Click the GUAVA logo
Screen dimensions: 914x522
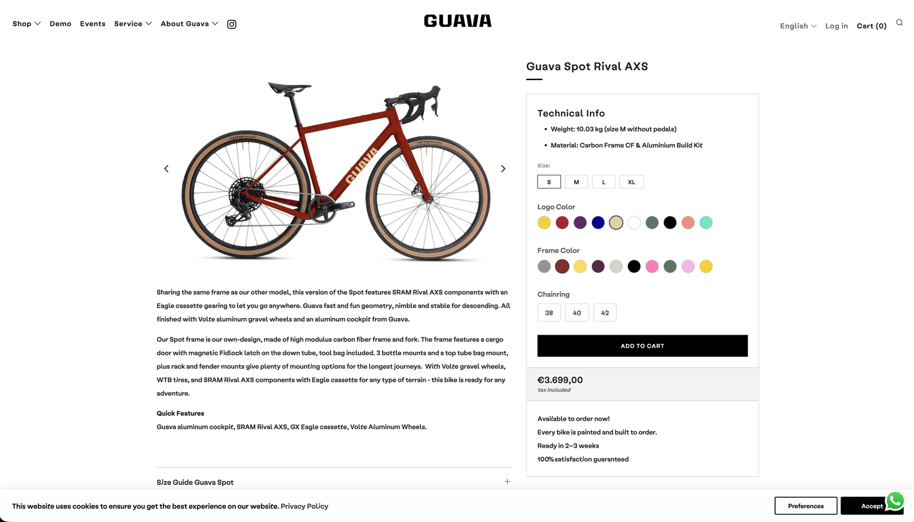[x=458, y=21]
